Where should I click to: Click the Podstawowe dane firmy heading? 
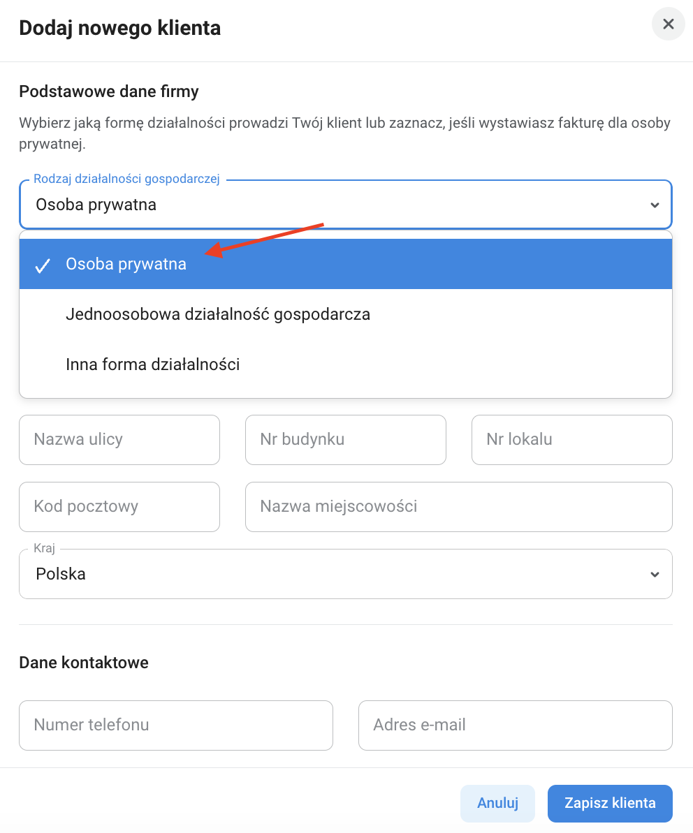click(109, 91)
